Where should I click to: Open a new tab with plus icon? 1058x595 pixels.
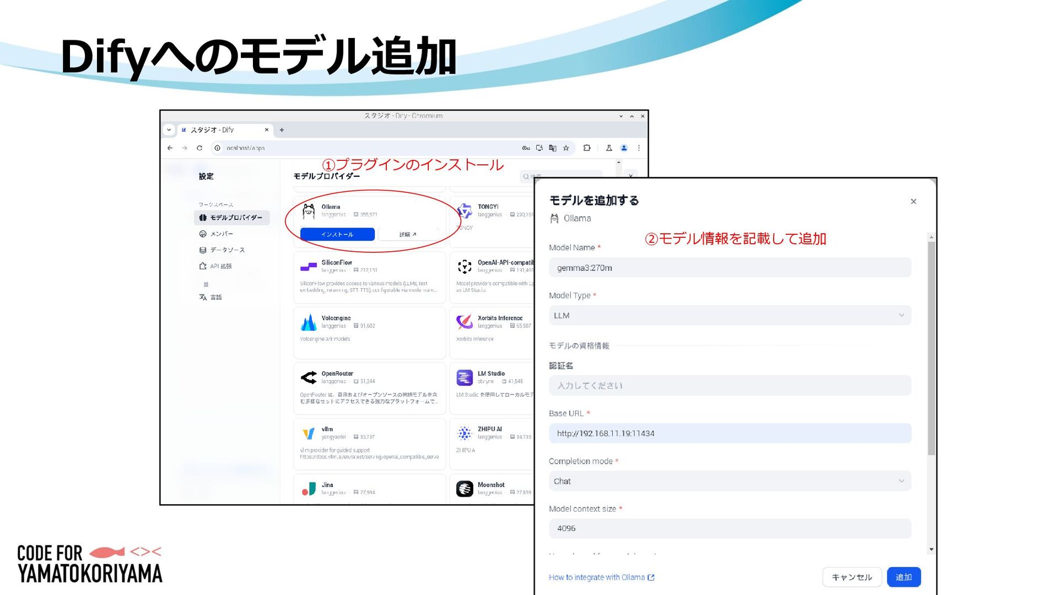(x=282, y=130)
